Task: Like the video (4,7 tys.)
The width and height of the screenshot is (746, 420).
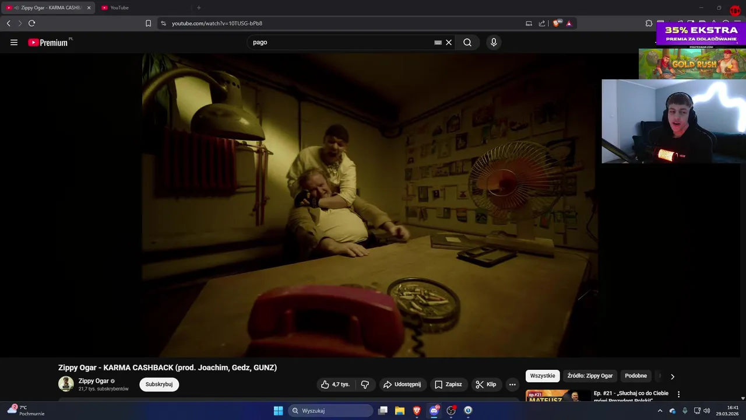Action: 335,384
